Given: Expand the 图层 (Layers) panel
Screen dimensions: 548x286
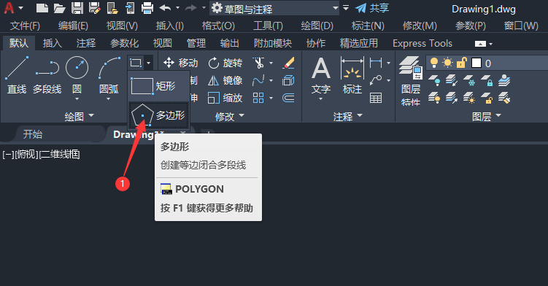Looking at the screenshot, I should pos(487,116).
